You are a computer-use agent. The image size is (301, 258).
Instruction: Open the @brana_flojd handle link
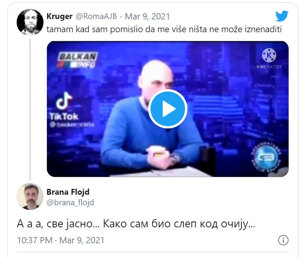click(70, 203)
